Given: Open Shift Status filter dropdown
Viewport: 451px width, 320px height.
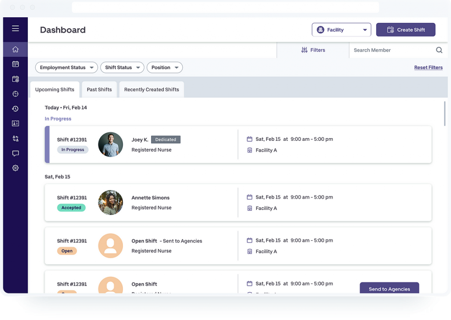Looking at the screenshot, I should tap(122, 67).
